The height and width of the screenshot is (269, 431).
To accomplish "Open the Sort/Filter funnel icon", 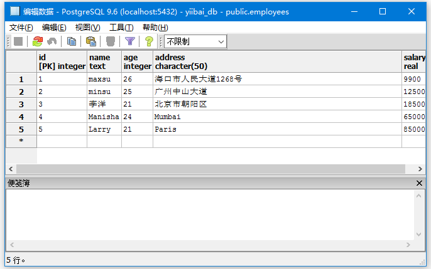I will [x=130, y=41].
